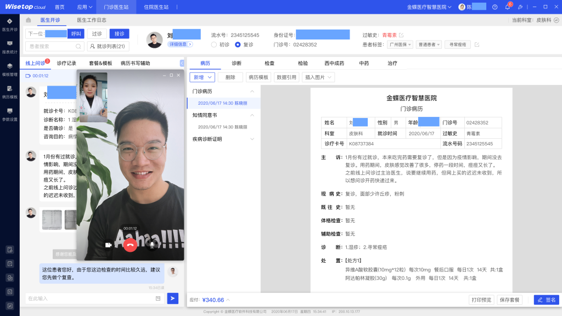Click the 呼叫 button
Screen dimensions: 562x316
pyautogui.click(x=76, y=33)
